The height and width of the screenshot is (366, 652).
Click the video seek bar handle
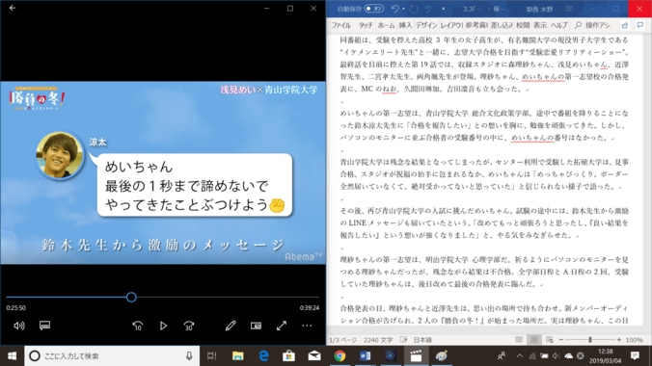(x=131, y=297)
